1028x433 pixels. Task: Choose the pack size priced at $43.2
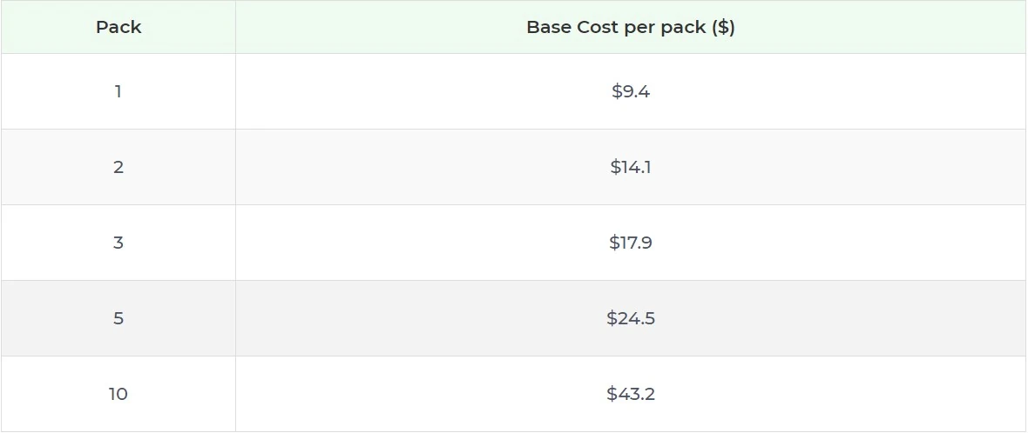click(118, 394)
